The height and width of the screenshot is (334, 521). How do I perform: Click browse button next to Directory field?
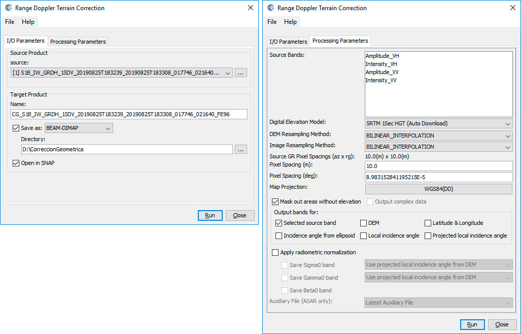click(241, 149)
